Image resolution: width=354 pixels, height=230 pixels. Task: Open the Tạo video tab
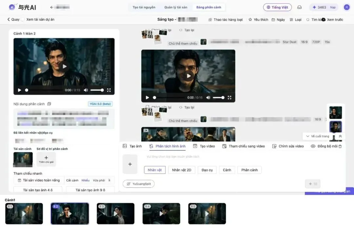click(x=204, y=146)
